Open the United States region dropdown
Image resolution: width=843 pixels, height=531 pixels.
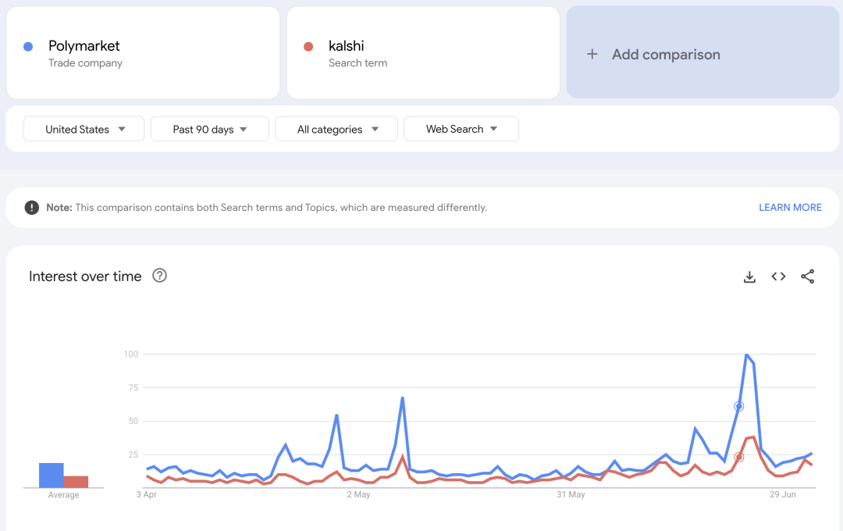(84, 130)
